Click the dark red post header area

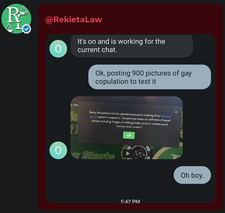click(130, 19)
